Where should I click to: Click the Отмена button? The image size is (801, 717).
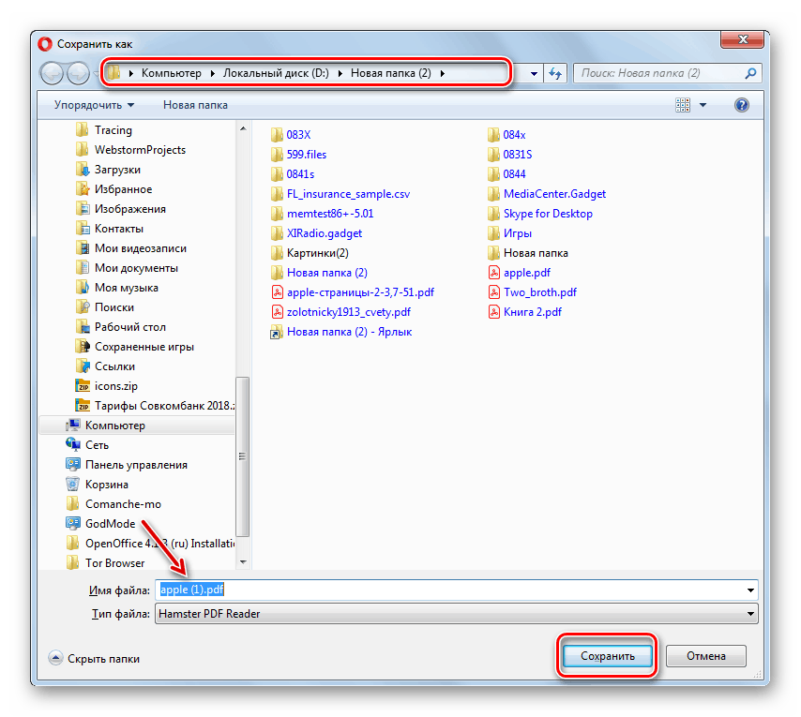click(x=706, y=656)
